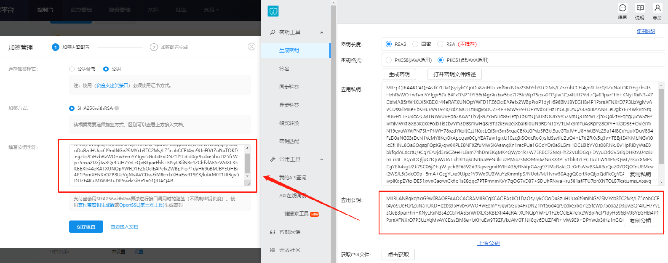The image size is (668, 263).
Task: Open the 查看接入文档 link
Action: coord(124,227)
